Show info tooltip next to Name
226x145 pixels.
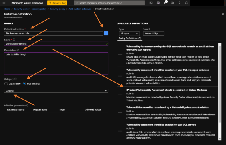(14, 40)
